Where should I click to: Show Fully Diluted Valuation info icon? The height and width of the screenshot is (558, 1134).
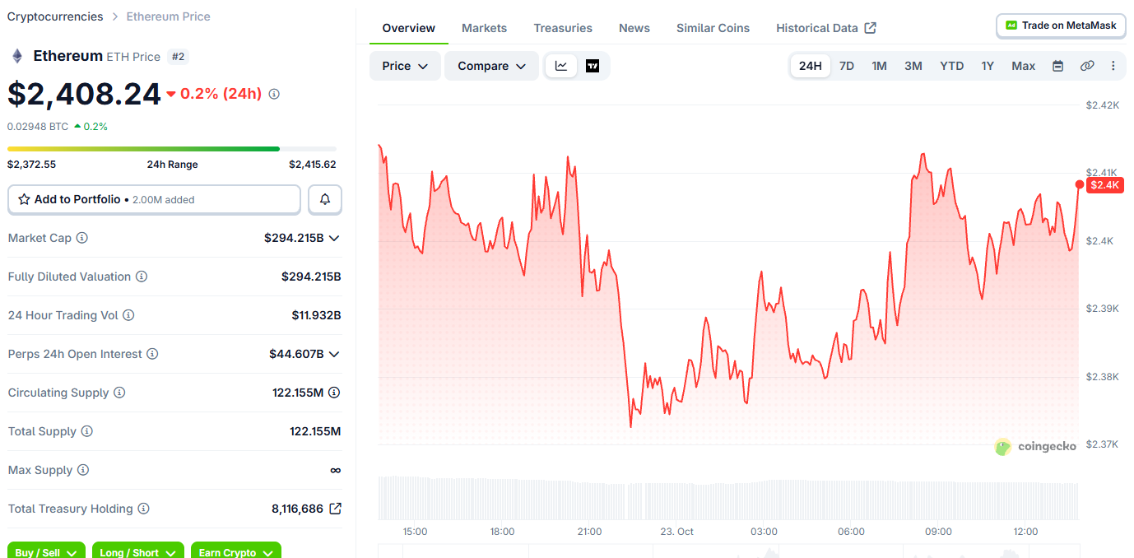(x=142, y=277)
